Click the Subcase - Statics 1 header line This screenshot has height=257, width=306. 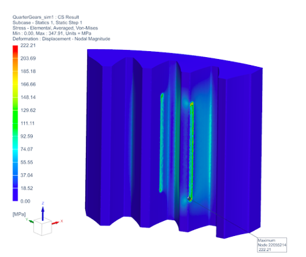47,22
